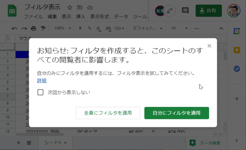Select row header 12
Screen dimensions: 246x150
(x=7, y=131)
